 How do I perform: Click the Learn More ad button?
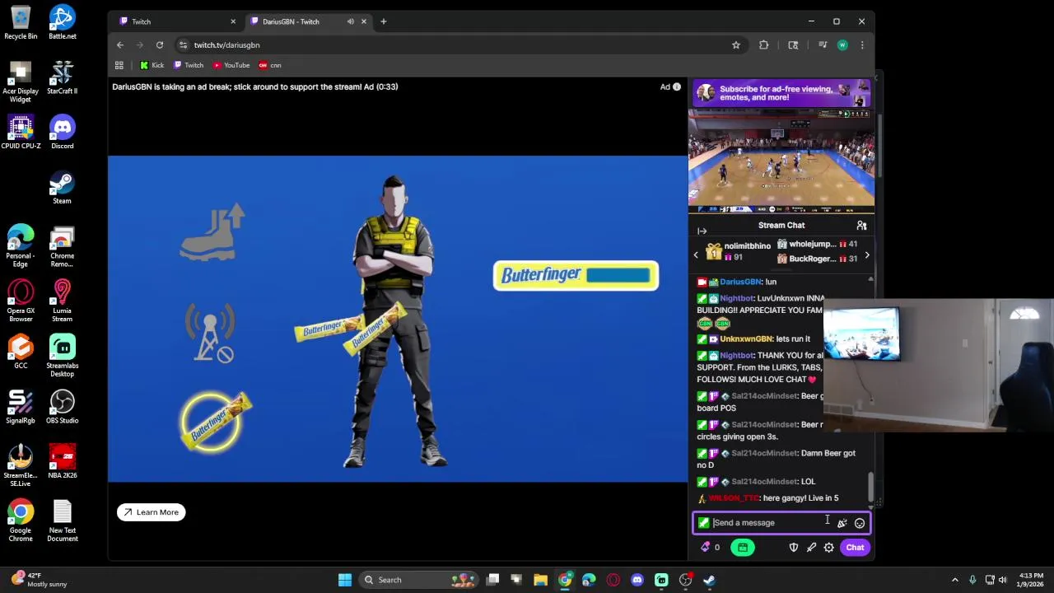click(152, 512)
